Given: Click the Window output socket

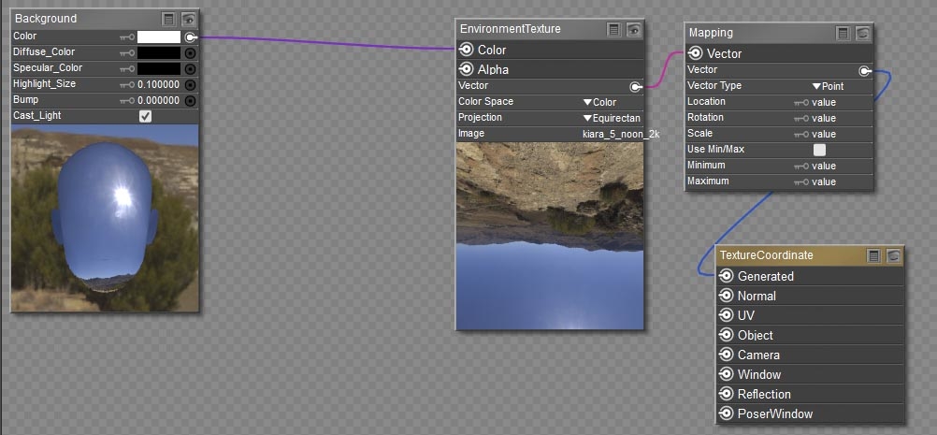Looking at the screenshot, I should pyautogui.click(x=726, y=374).
